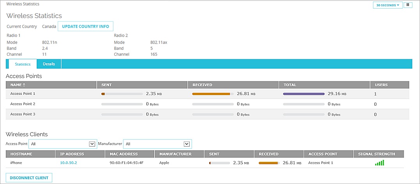Switch to the Details tab

pos(49,64)
